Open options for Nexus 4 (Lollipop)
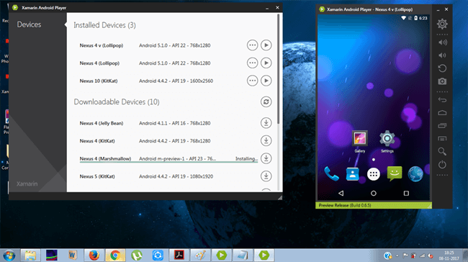This screenshot has height=262, width=468. tap(252, 63)
